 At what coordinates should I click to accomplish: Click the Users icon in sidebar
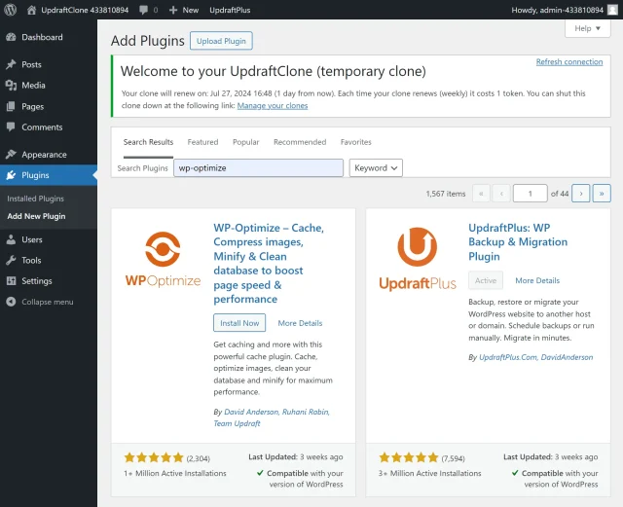11,239
